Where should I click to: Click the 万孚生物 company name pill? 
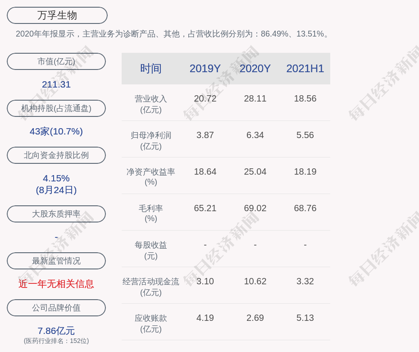pos(57,15)
